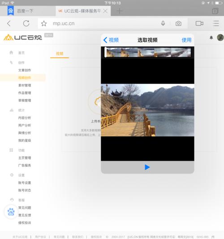Screen dimensions: 224x239
Task: Go back to 视频 album list
Action: click(111, 40)
